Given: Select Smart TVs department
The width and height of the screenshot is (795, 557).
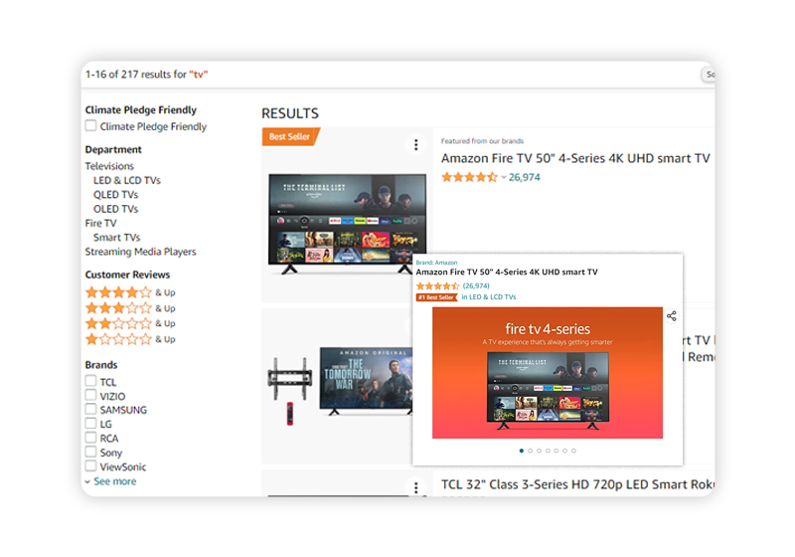Looking at the screenshot, I should (x=116, y=237).
